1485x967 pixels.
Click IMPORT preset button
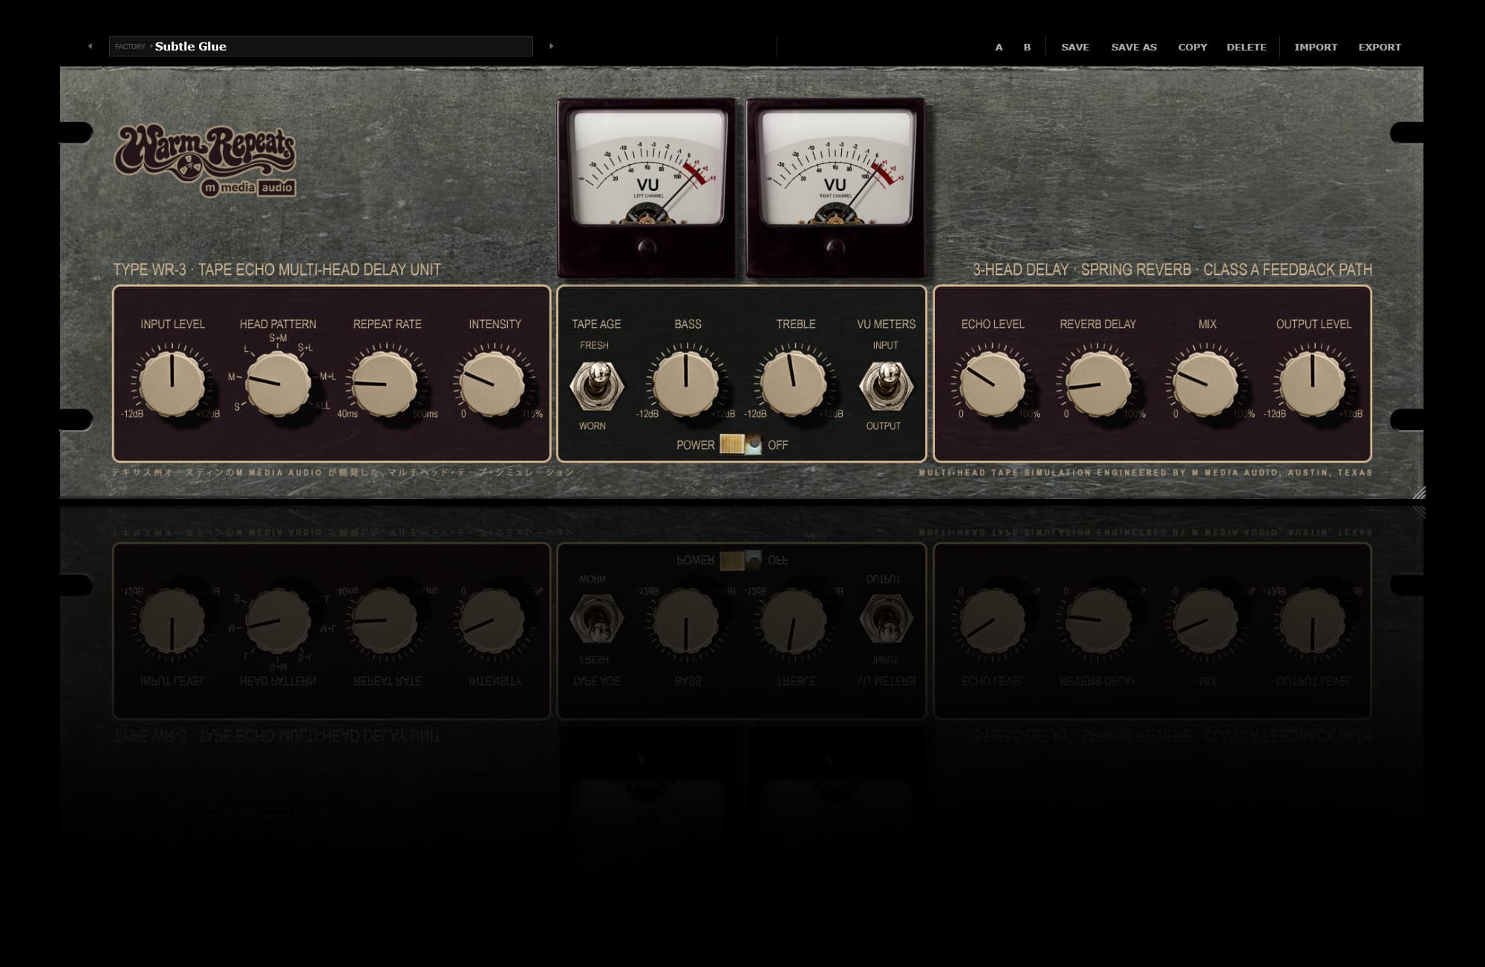tap(1316, 47)
